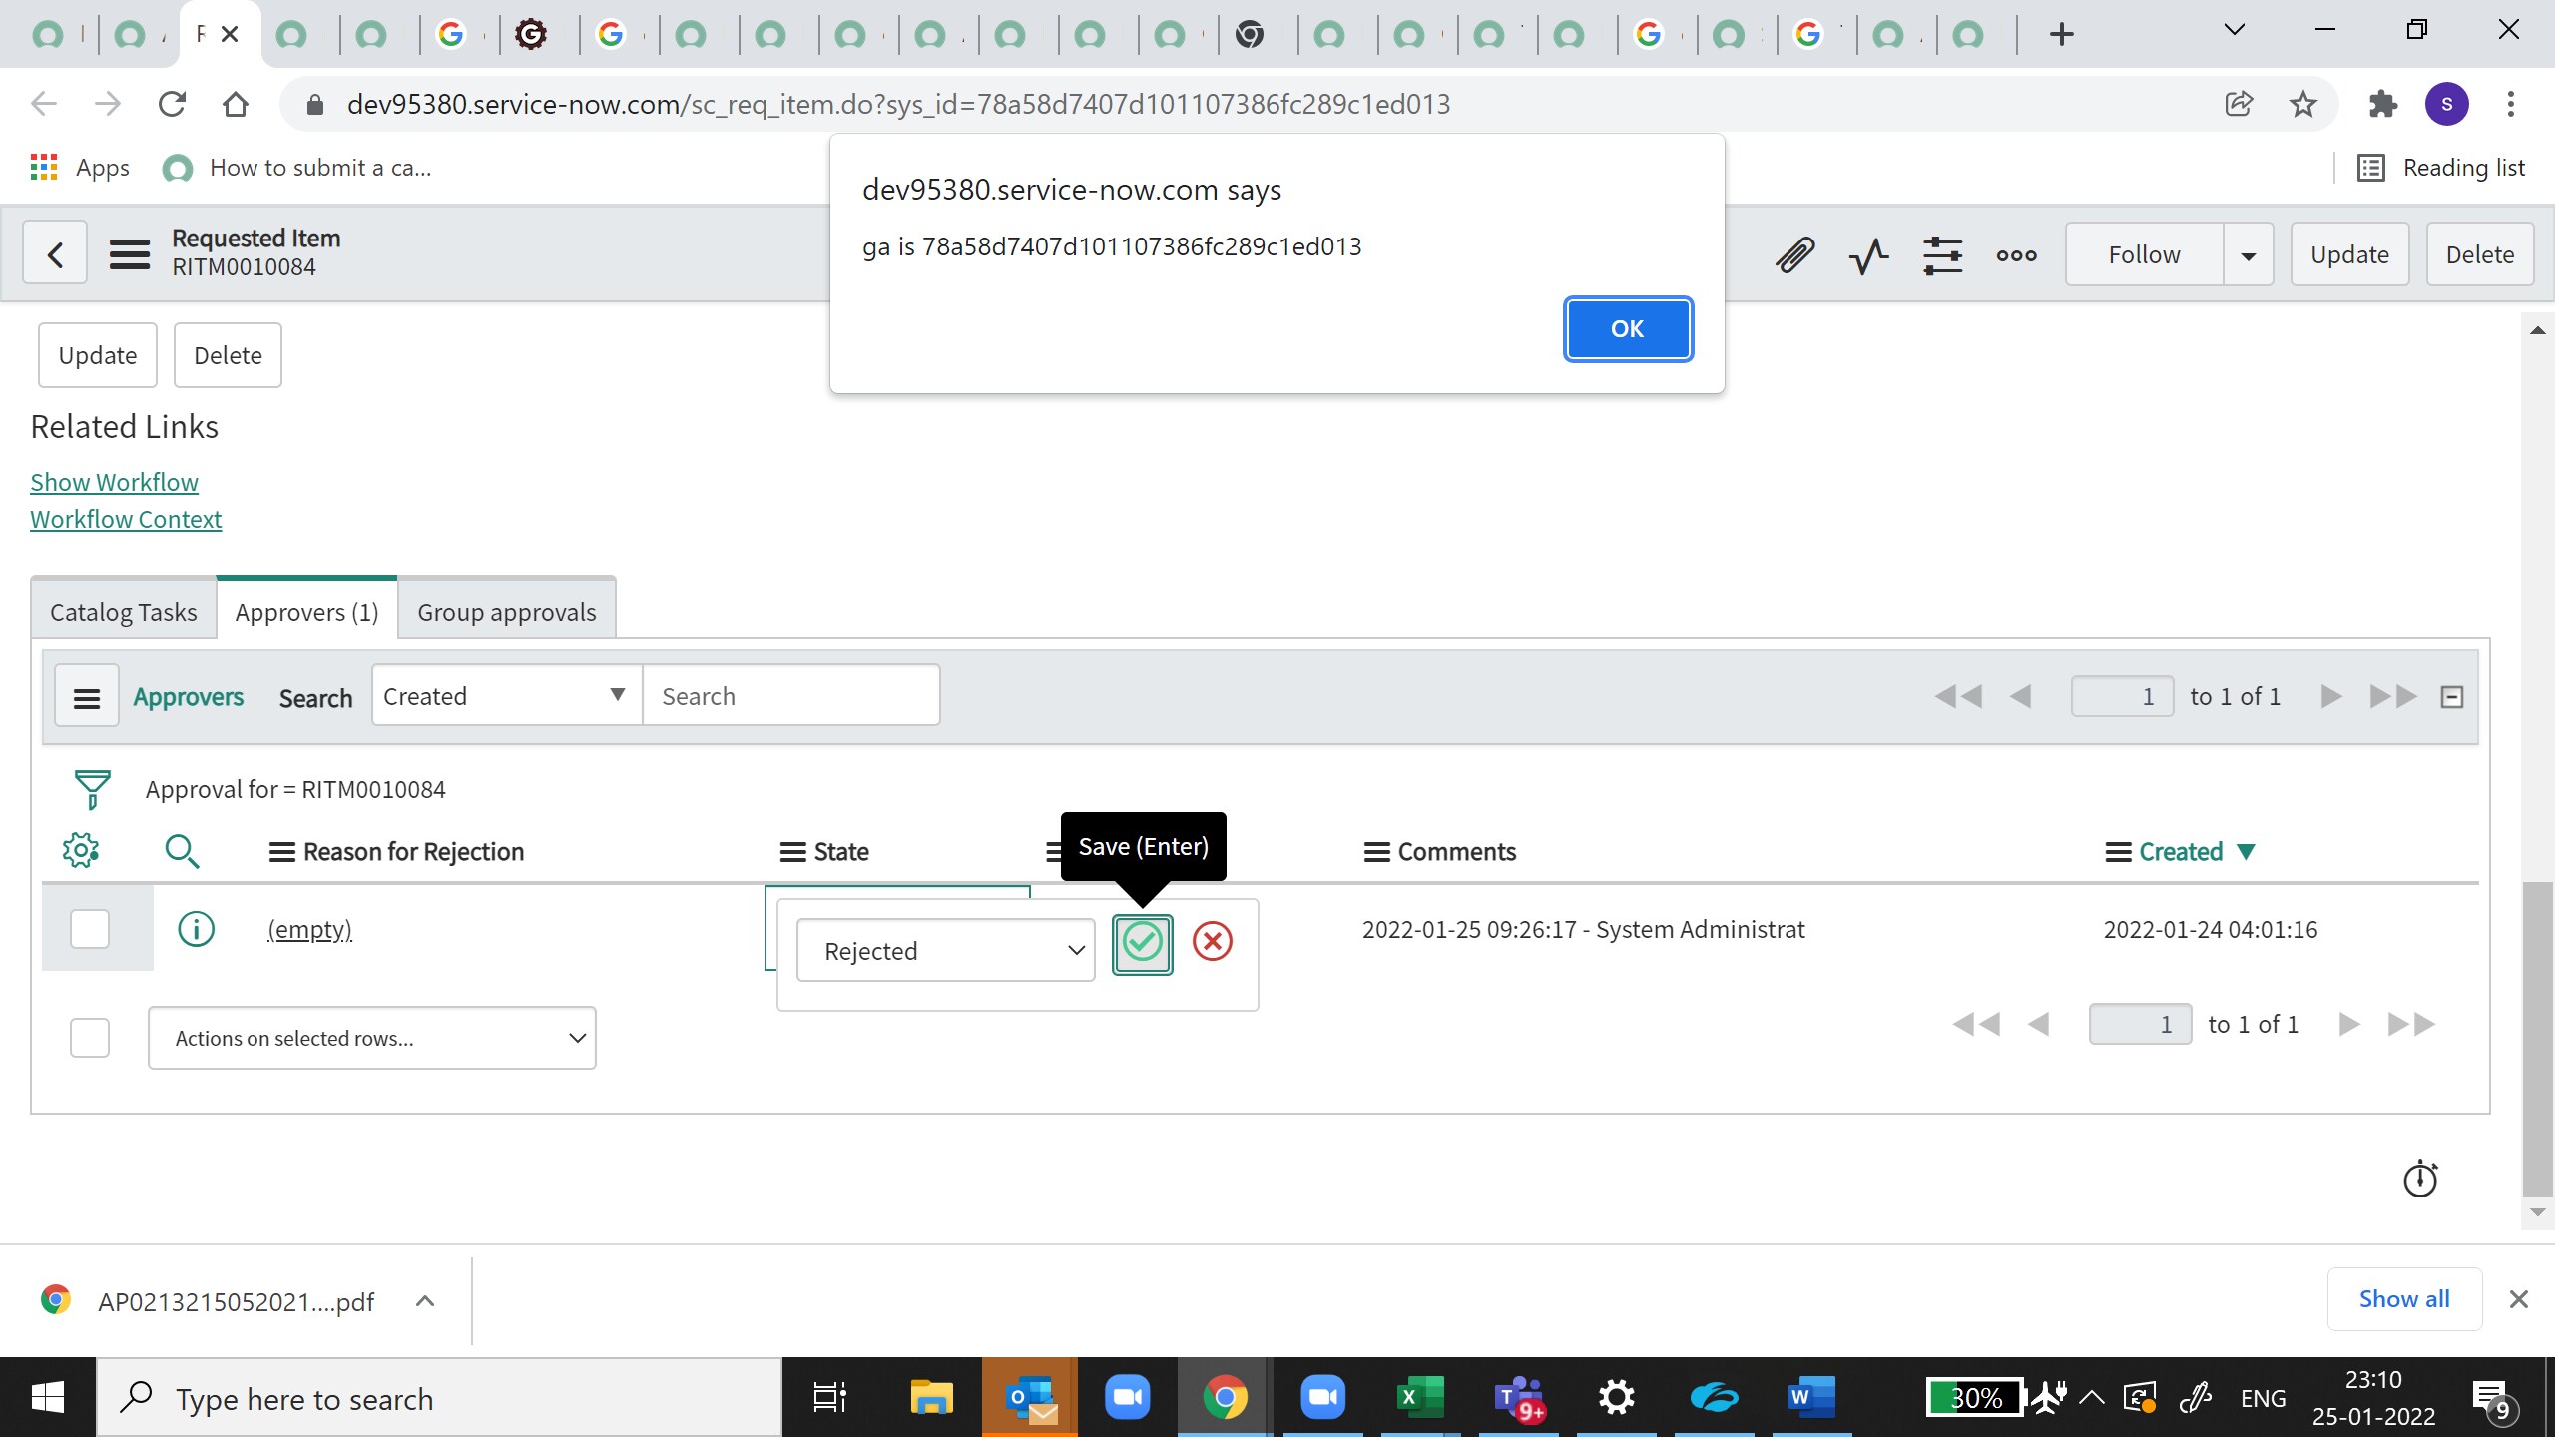Click the Follow button
Screen dimensions: 2555x1437
click(2144, 254)
